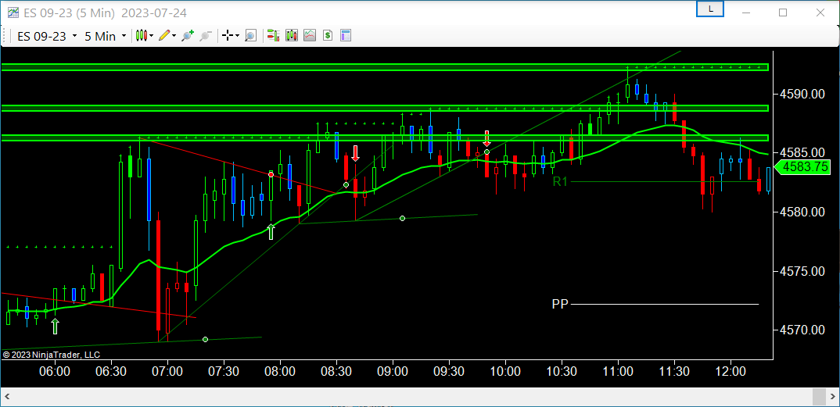840x407 pixels.
Task: Click the 06:00 time axis label
Action: click(x=56, y=371)
